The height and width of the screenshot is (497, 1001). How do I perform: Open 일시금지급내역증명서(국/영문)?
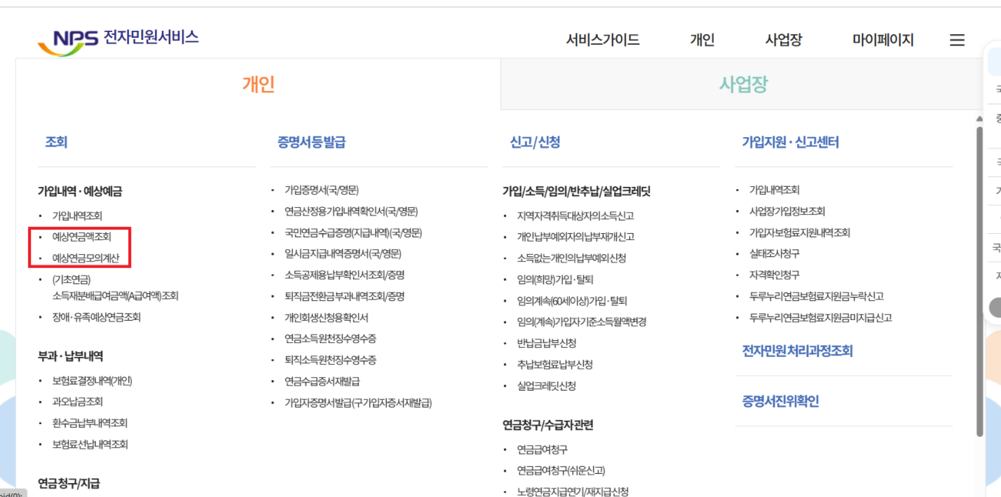pos(343,253)
